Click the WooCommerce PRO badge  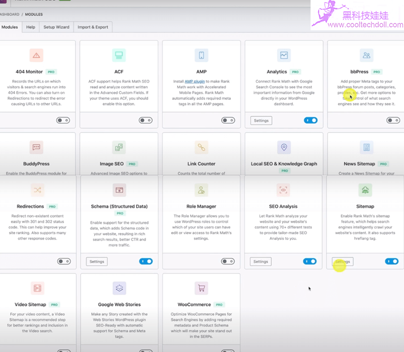tap(219, 305)
